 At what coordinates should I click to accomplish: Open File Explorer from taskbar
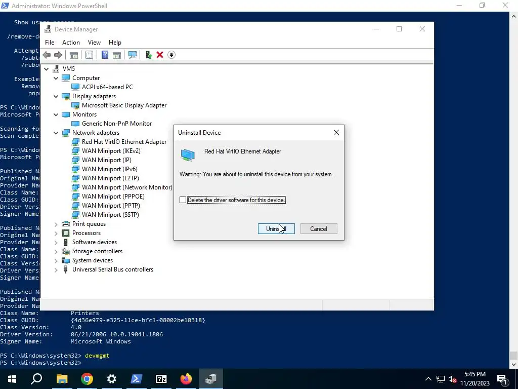point(62,379)
